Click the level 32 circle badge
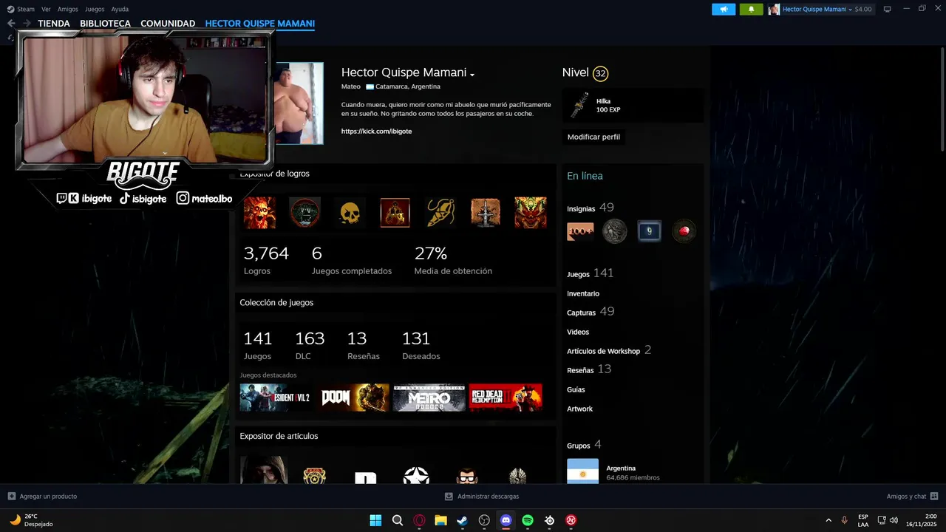Viewport: 946px width, 532px height. pyautogui.click(x=600, y=73)
